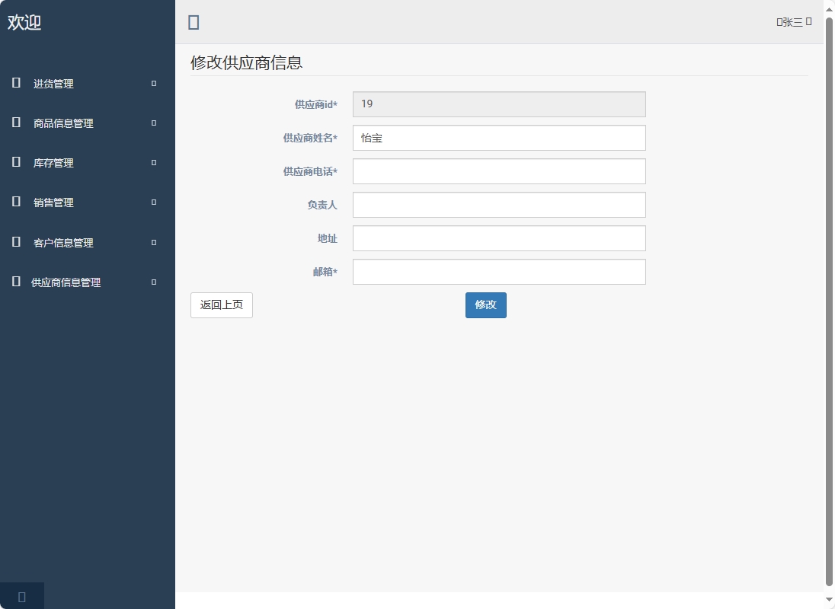Open the 客户信息管理 menu entry

[62, 242]
